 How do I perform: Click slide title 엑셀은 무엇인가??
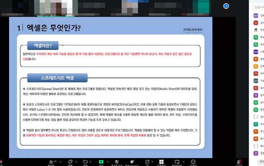point(54,28)
